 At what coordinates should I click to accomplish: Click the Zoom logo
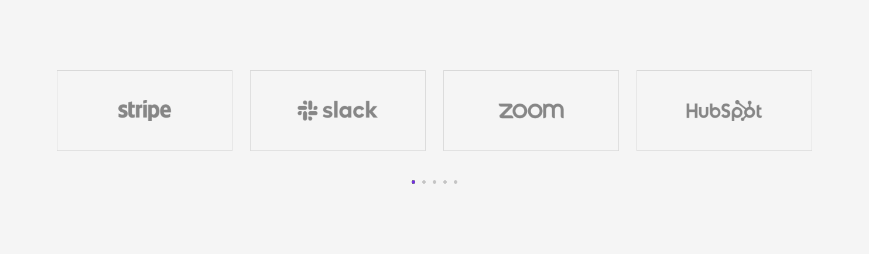(x=531, y=110)
